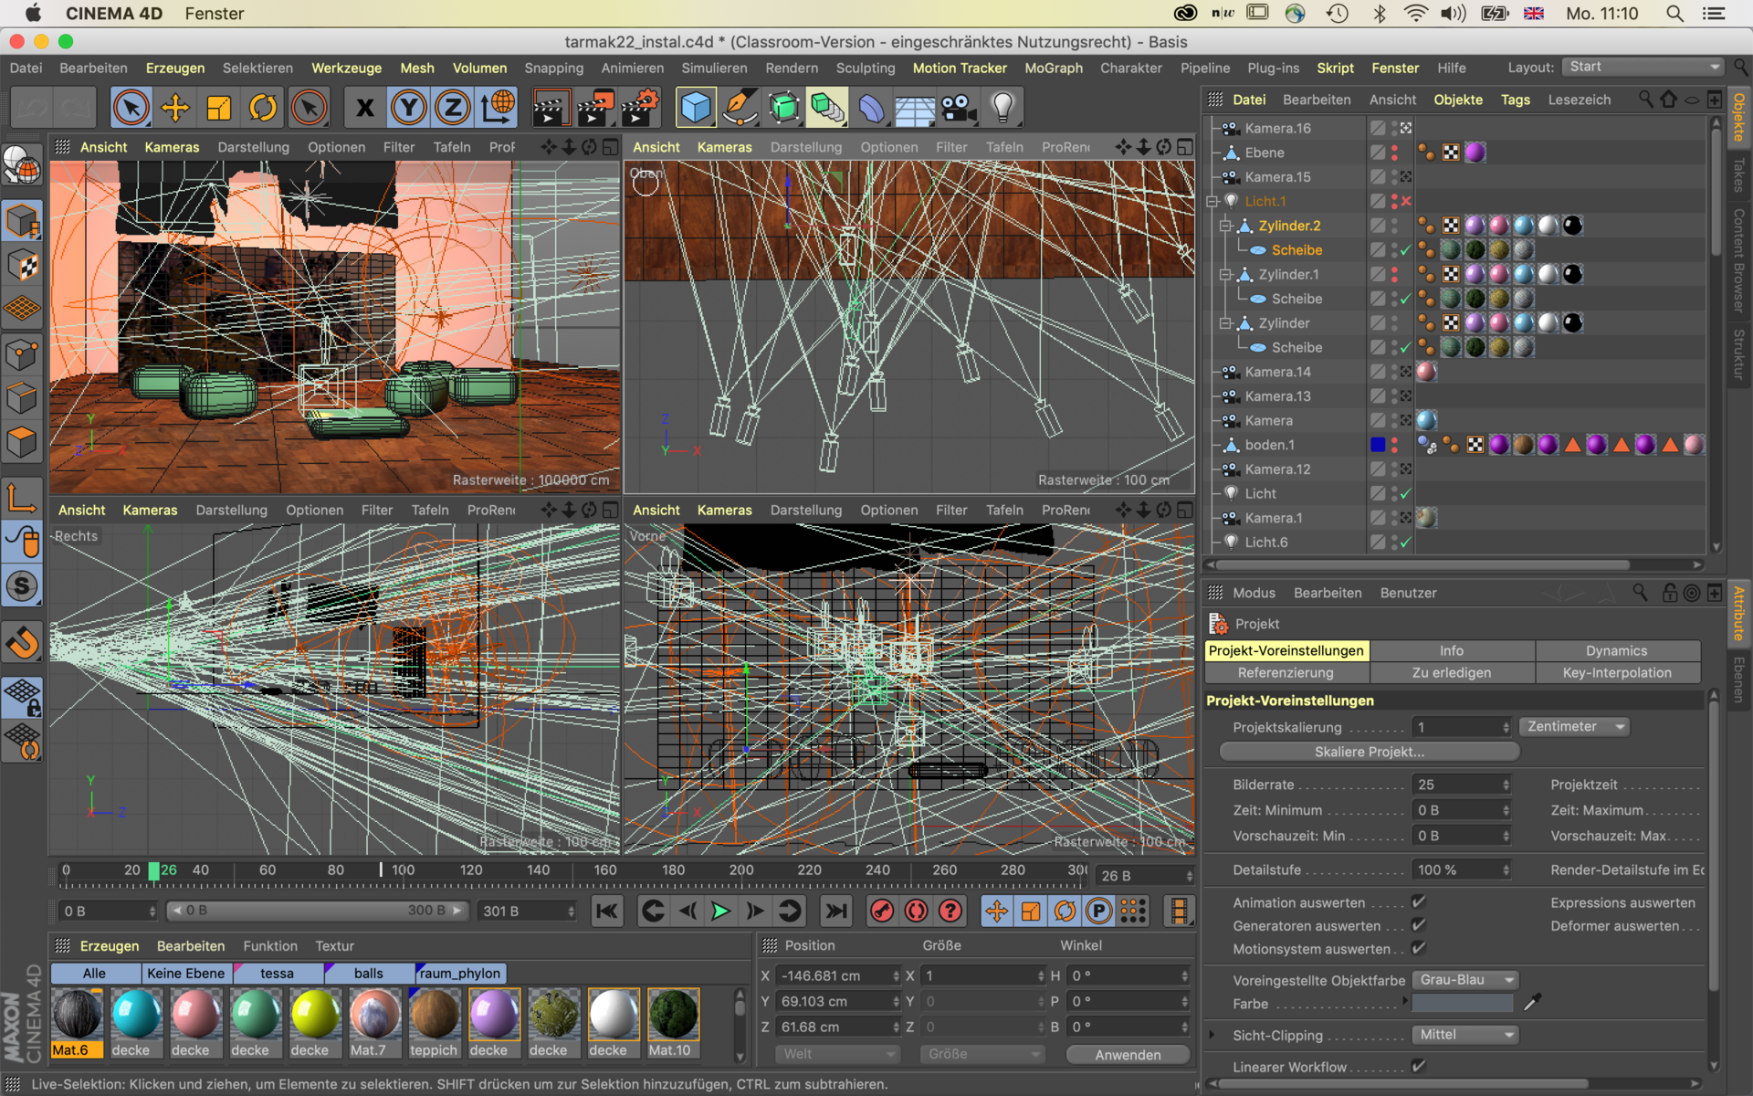
Task: Add a cube primitive object
Action: click(x=696, y=108)
